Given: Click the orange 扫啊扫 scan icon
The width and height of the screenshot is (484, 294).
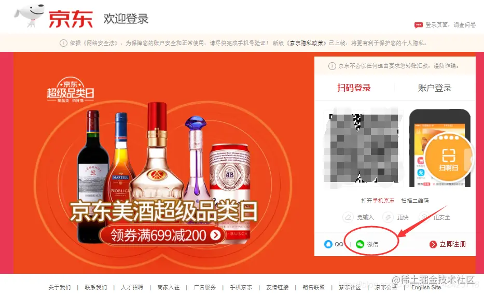Looking at the screenshot, I should [x=448, y=157].
